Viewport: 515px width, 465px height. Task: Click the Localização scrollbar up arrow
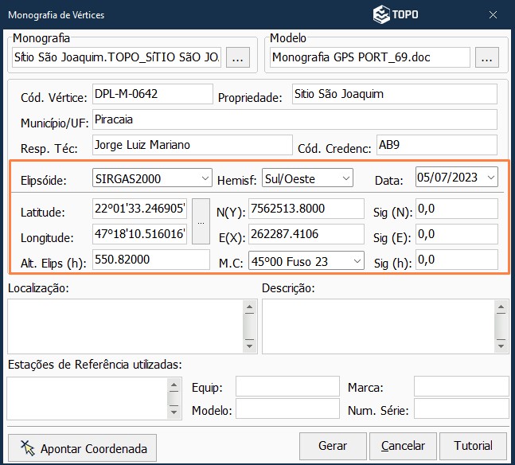[x=250, y=307]
